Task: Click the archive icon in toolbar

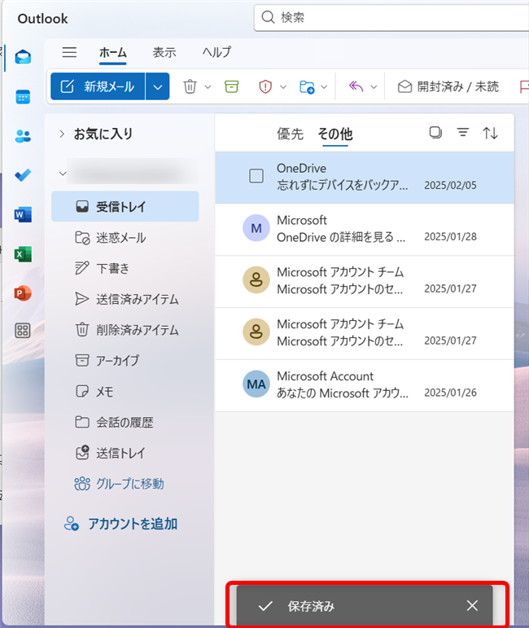Action: (x=232, y=86)
